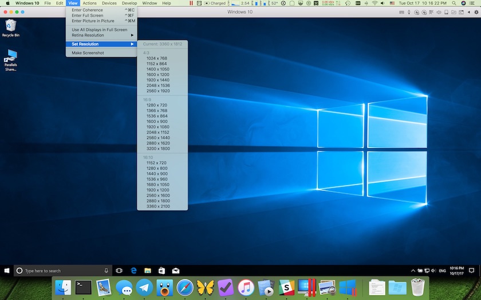Open Wi-Fi status in menu bar
This screenshot has height=300, width=481.
click(x=374, y=3)
